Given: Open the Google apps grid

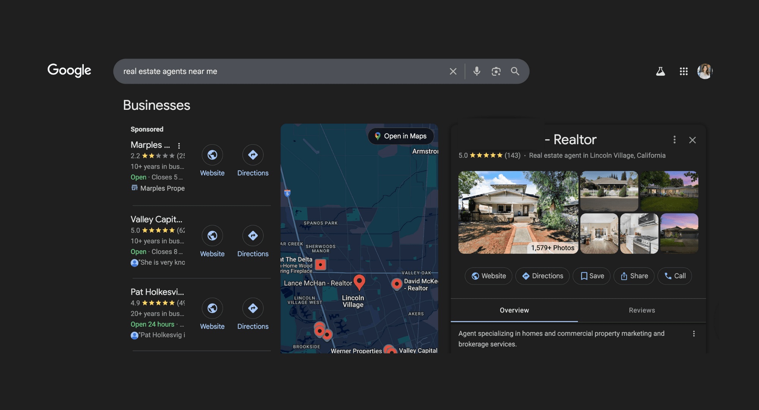Looking at the screenshot, I should pyautogui.click(x=683, y=71).
